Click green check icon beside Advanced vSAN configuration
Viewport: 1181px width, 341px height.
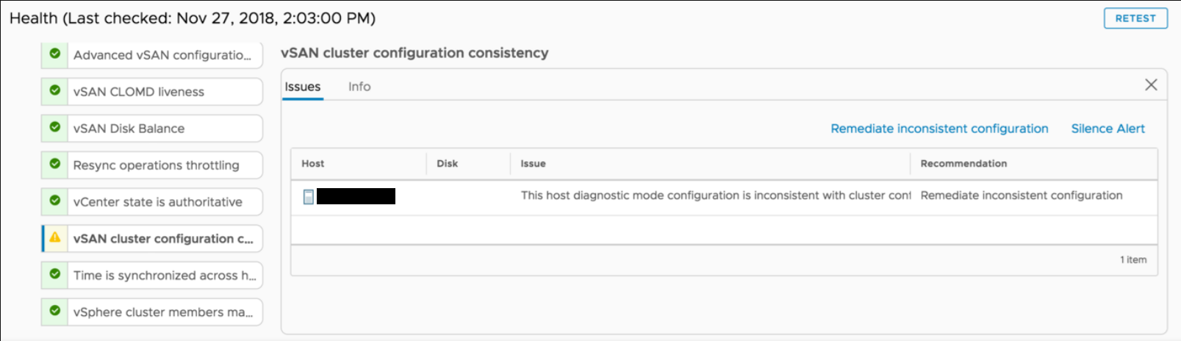pyautogui.click(x=55, y=54)
